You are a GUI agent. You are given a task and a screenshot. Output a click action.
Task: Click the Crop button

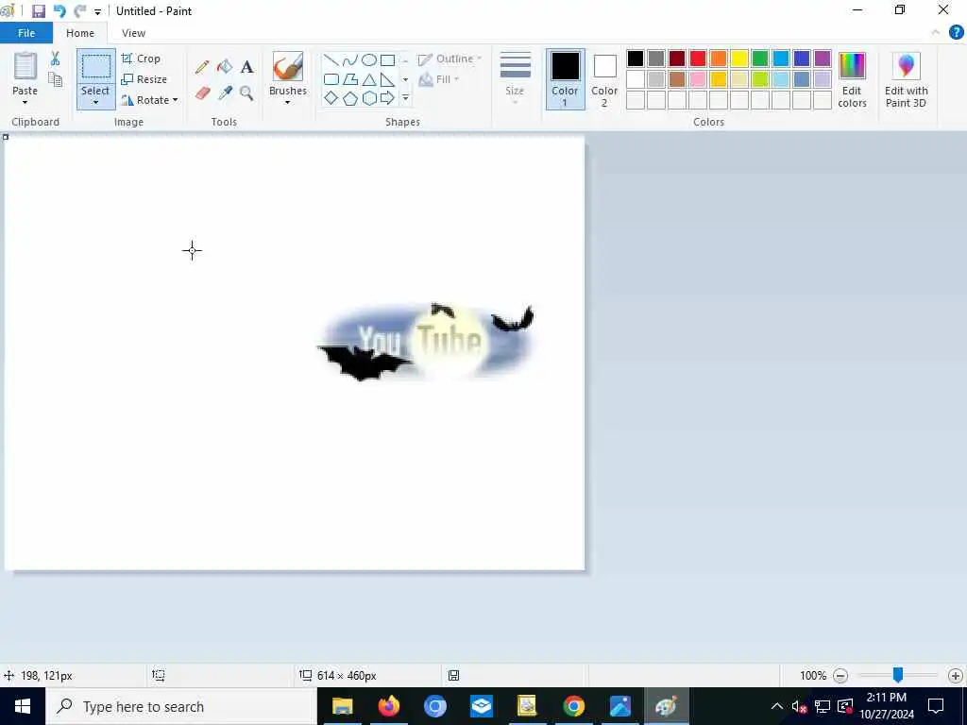pos(141,59)
